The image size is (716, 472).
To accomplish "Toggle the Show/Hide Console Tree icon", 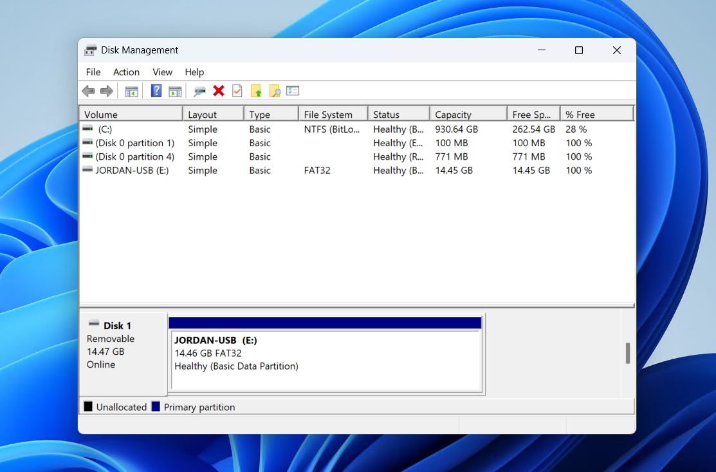I will click(133, 90).
